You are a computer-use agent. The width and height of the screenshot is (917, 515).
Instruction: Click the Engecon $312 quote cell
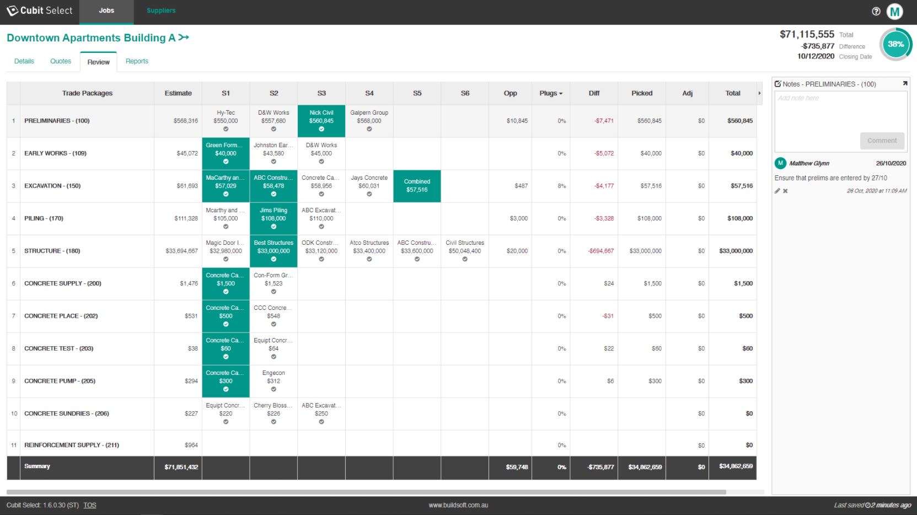point(274,381)
